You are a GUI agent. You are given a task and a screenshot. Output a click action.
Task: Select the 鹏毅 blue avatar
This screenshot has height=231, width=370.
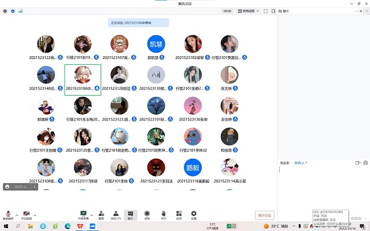pyautogui.click(x=193, y=168)
